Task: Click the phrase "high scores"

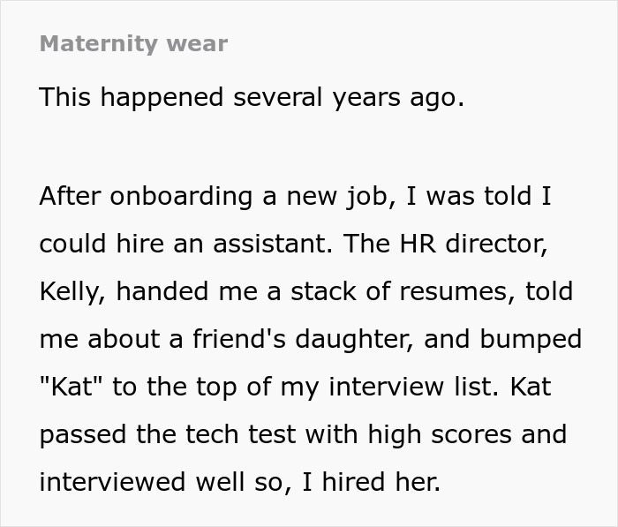Action: 432,434
